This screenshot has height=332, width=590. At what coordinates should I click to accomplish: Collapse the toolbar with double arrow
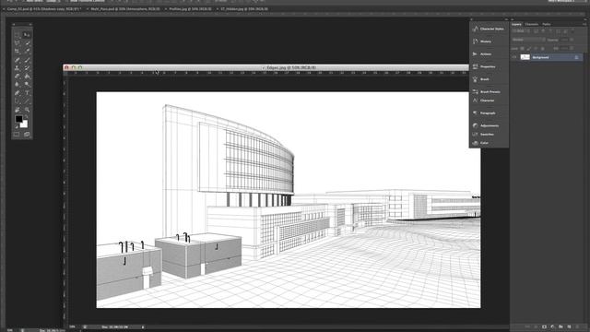30,25
